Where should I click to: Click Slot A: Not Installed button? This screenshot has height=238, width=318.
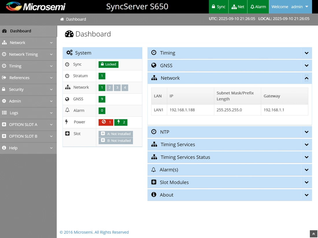coord(116,134)
